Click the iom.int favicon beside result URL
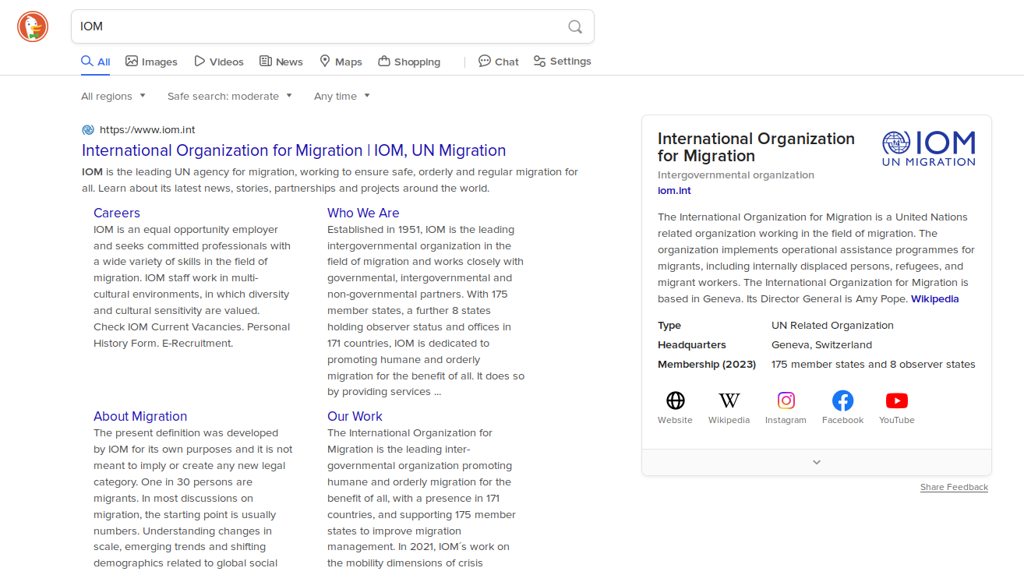The height and width of the screenshot is (575, 1024). [88, 130]
